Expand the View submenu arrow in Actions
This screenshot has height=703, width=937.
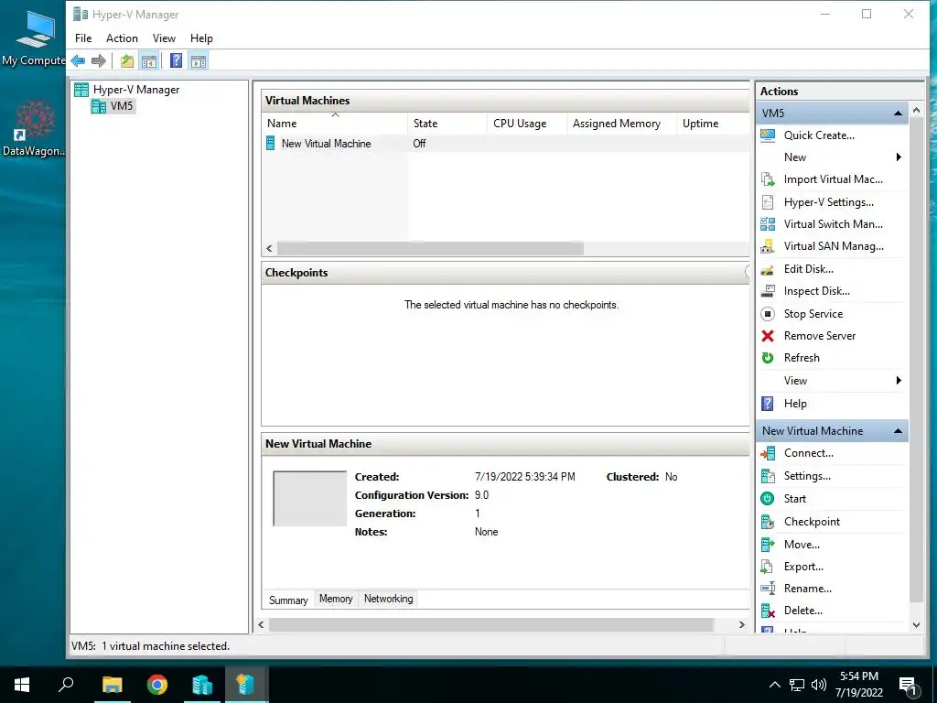(x=899, y=381)
